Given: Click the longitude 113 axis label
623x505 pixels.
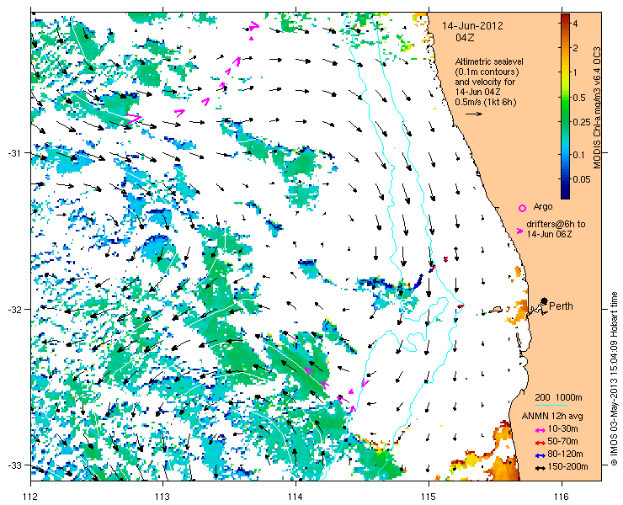Looking at the screenshot, I should pos(163,497).
